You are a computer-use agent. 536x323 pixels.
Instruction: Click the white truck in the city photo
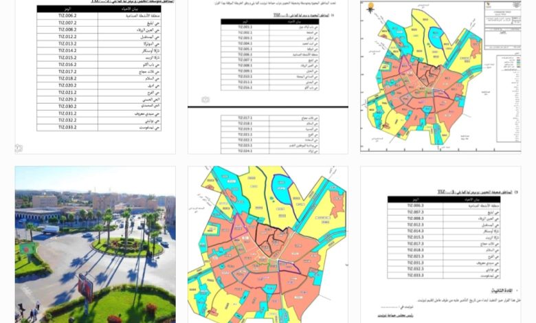50,230
